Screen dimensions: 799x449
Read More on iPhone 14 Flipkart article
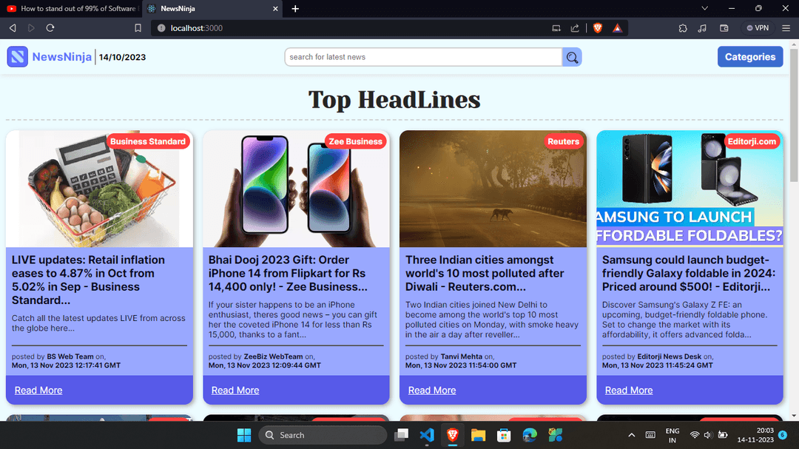(x=235, y=391)
